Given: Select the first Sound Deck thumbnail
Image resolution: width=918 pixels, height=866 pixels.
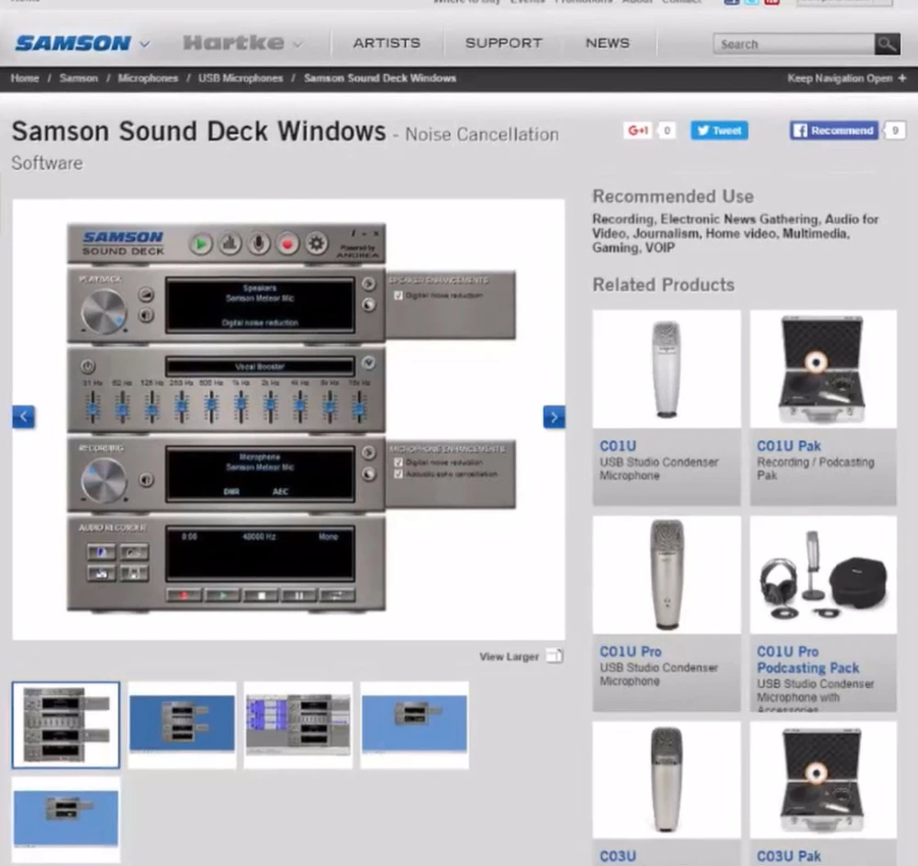Looking at the screenshot, I should click(x=65, y=725).
